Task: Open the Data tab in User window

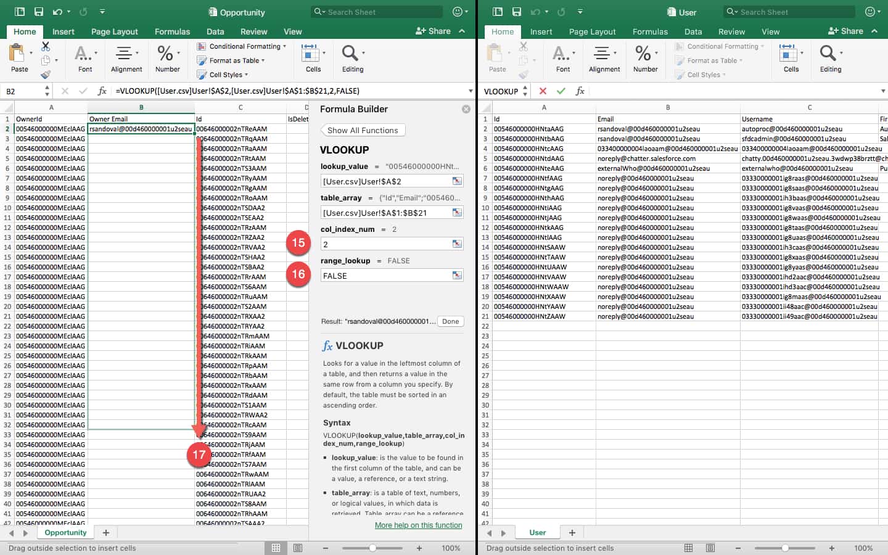Action: point(693,31)
